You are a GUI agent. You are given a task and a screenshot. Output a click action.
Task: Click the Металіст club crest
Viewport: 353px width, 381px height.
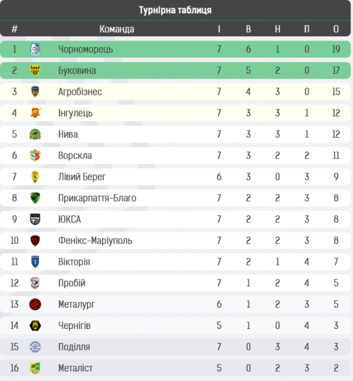35,368
